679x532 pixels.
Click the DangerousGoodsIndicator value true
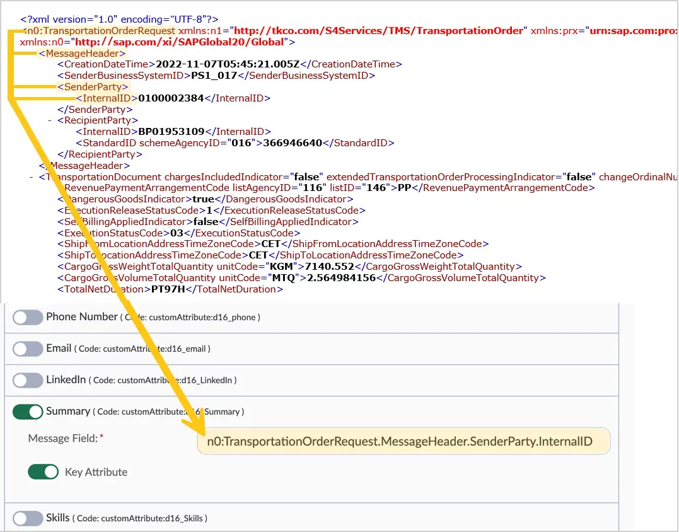[204, 199]
